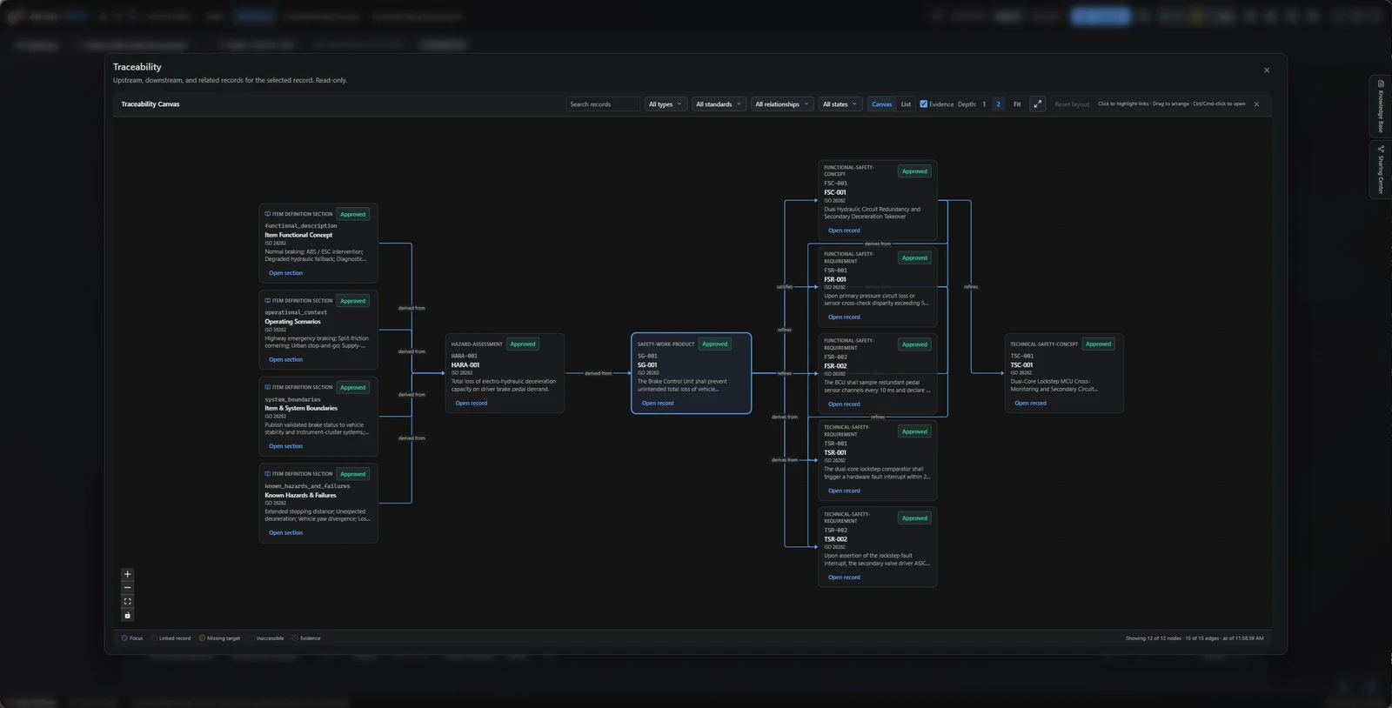Image resolution: width=1392 pixels, height=708 pixels.
Task: Open record link on SG-001 card
Action: coord(658,403)
